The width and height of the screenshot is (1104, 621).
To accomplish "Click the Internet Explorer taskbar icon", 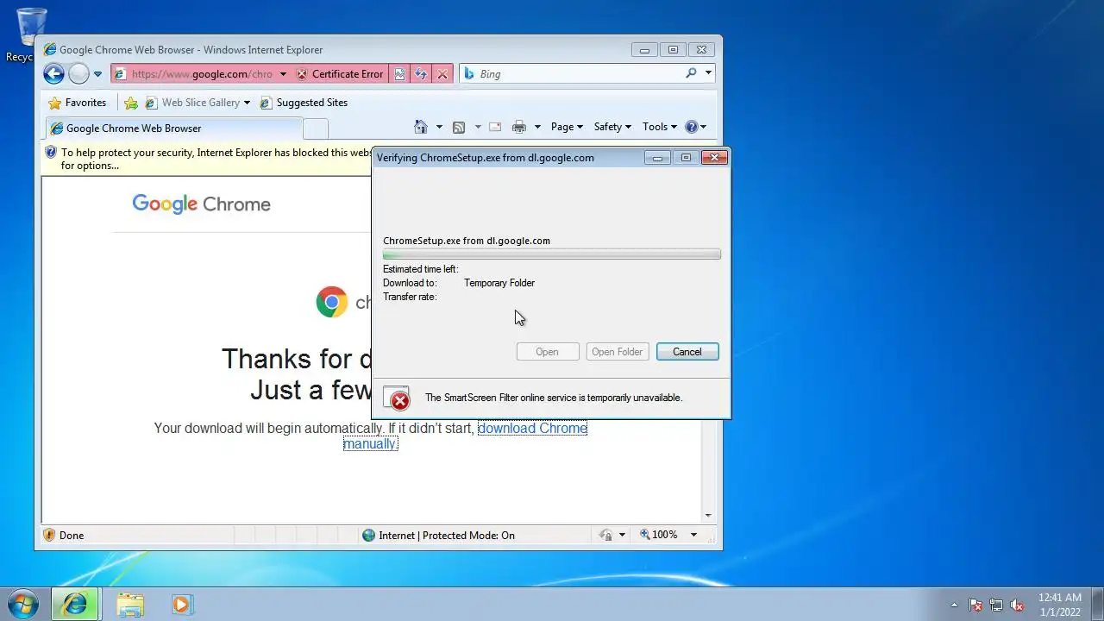I will (75, 605).
